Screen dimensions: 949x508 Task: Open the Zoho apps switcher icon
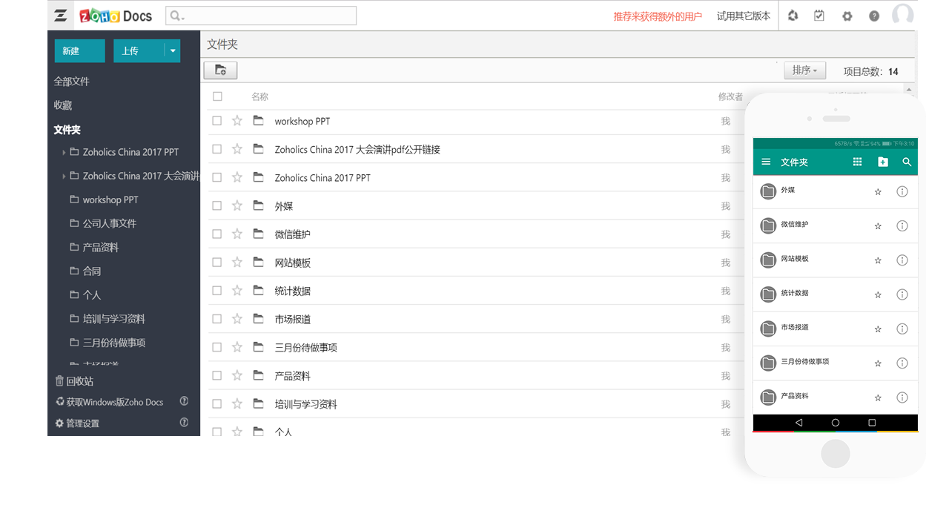[61, 16]
